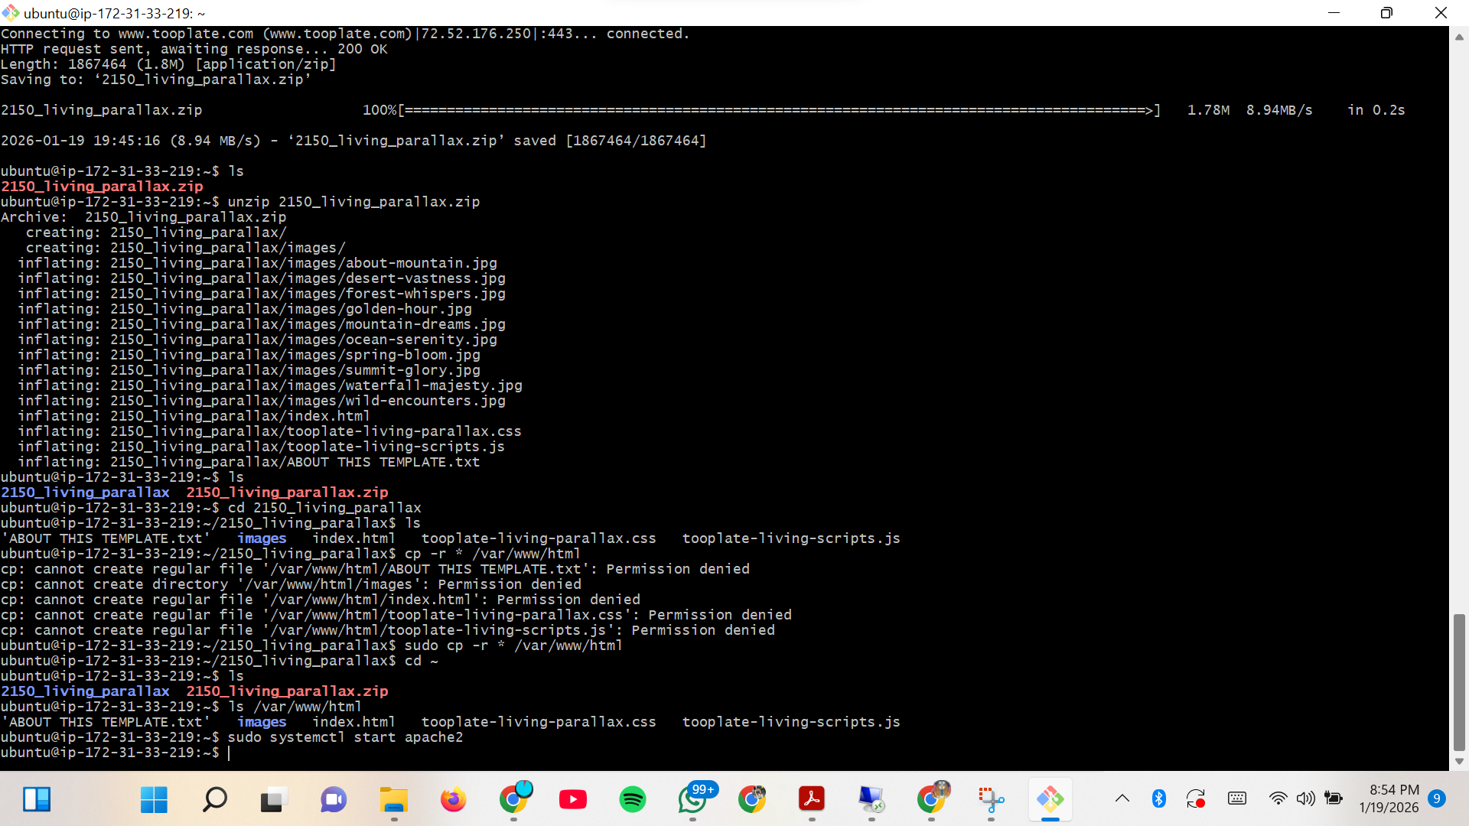Open the Windows Widgets panel icon

37,799
